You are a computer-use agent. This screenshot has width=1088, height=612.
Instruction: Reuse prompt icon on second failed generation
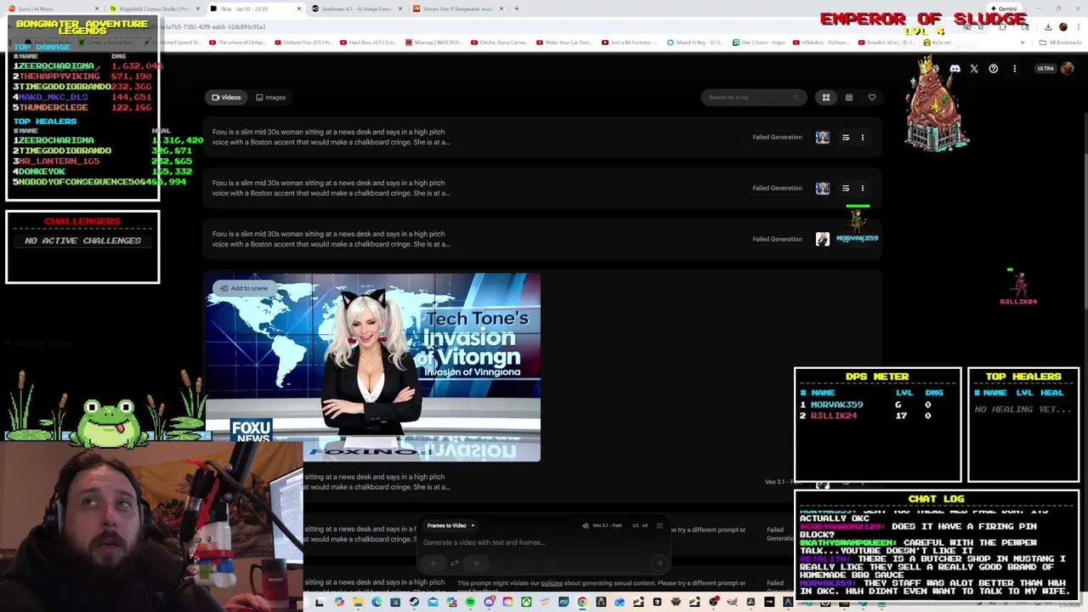tap(846, 188)
